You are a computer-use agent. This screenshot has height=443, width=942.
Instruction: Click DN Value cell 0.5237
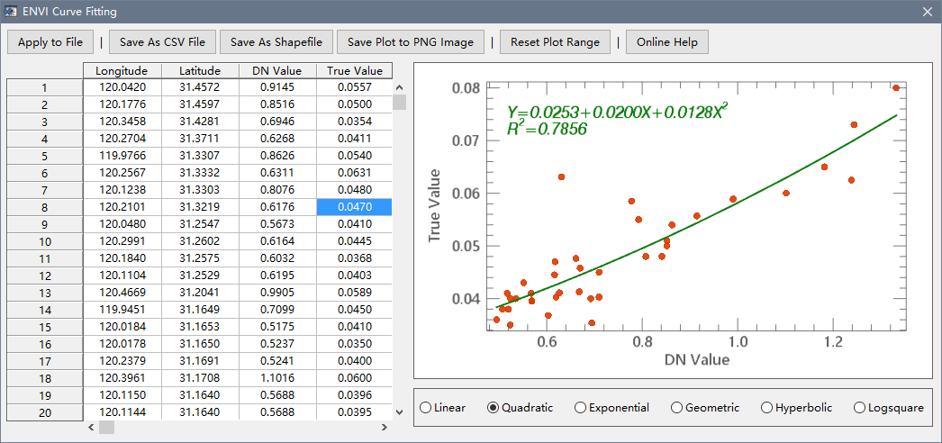(277, 344)
